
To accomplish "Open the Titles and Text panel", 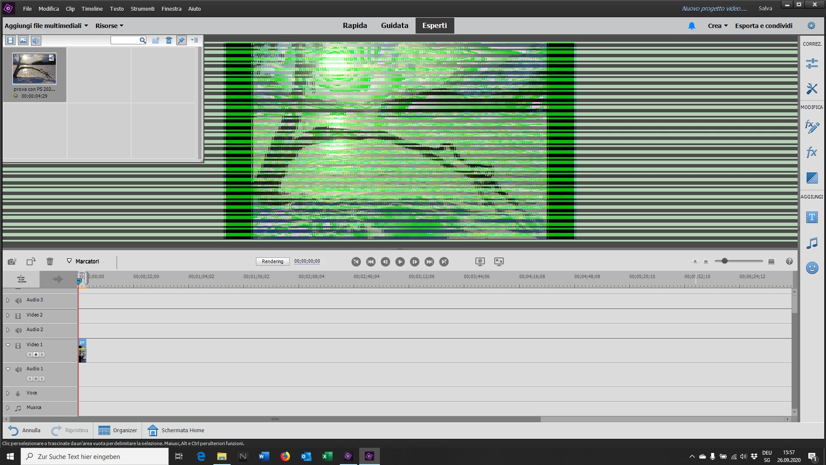I will coord(811,217).
